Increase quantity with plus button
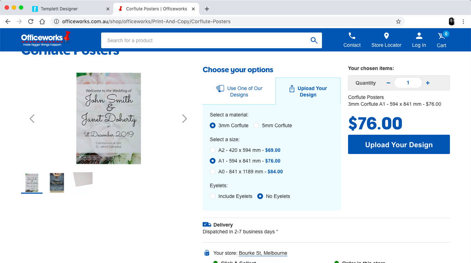 [428, 83]
